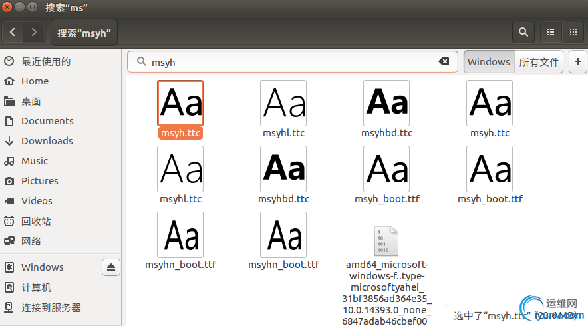Select msyhbd.ttc directly left of msyh_boot.ttf

pyautogui.click(x=283, y=175)
